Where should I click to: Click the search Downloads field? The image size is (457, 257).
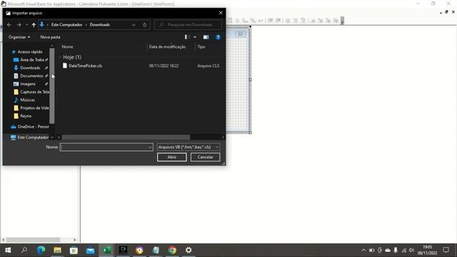pos(188,25)
